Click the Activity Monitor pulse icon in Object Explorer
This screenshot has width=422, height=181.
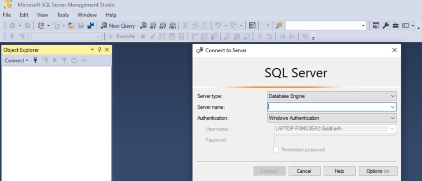83,60
